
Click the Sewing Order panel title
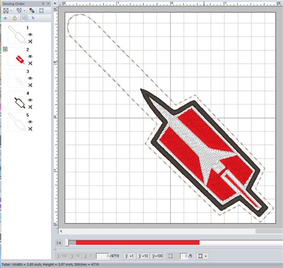tap(14, 4)
